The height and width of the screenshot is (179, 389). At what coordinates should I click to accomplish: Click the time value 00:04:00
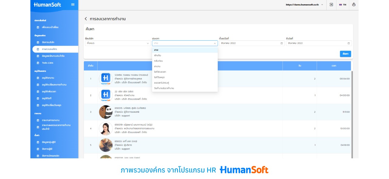[345, 79]
